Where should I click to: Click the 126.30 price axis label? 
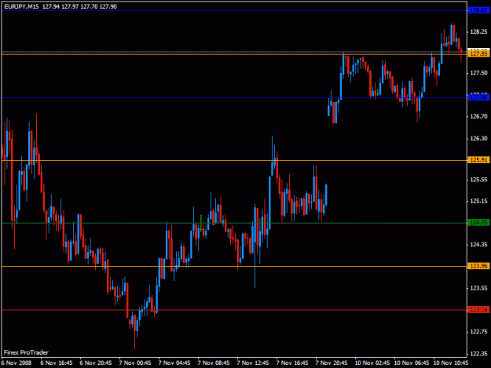478,138
